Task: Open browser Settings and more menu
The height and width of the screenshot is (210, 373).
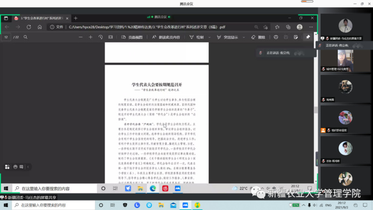Action: coord(311,27)
